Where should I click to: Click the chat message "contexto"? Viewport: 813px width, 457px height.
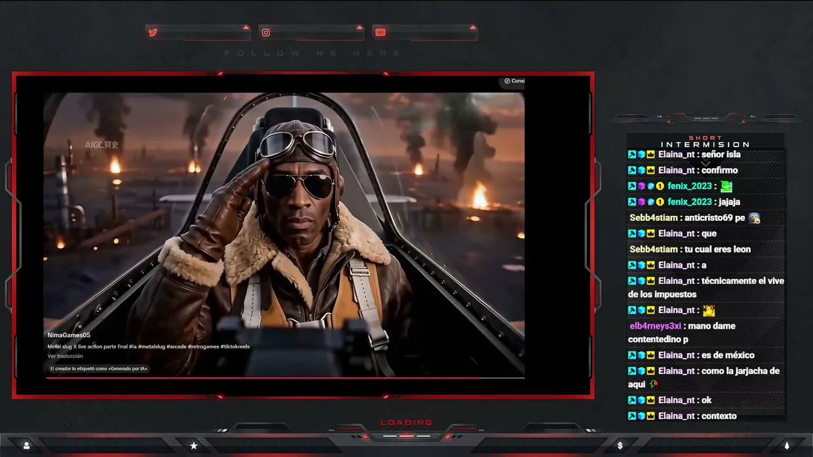click(x=719, y=416)
